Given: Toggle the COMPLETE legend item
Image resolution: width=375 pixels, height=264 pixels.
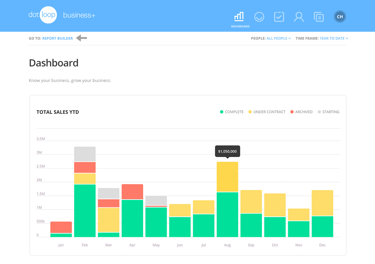Looking at the screenshot, I should [x=231, y=112].
